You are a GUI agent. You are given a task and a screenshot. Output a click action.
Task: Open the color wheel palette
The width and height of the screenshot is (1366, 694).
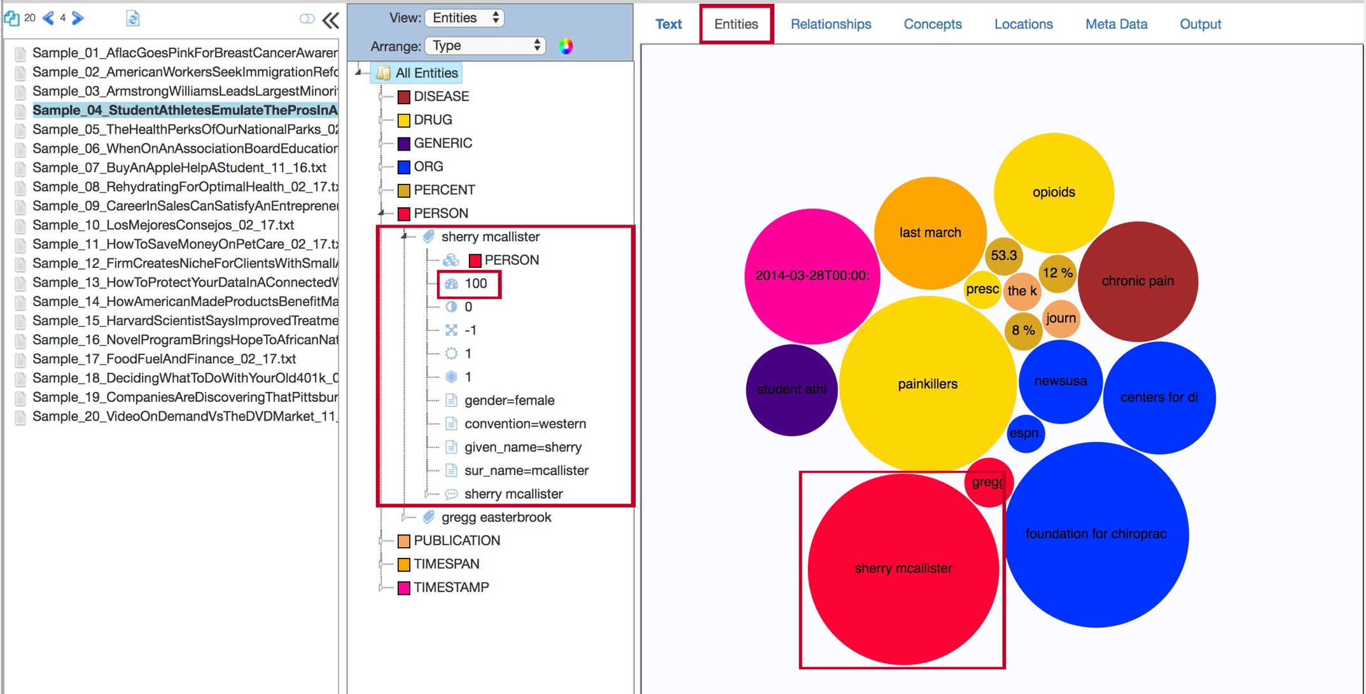click(x=566, y=46)
